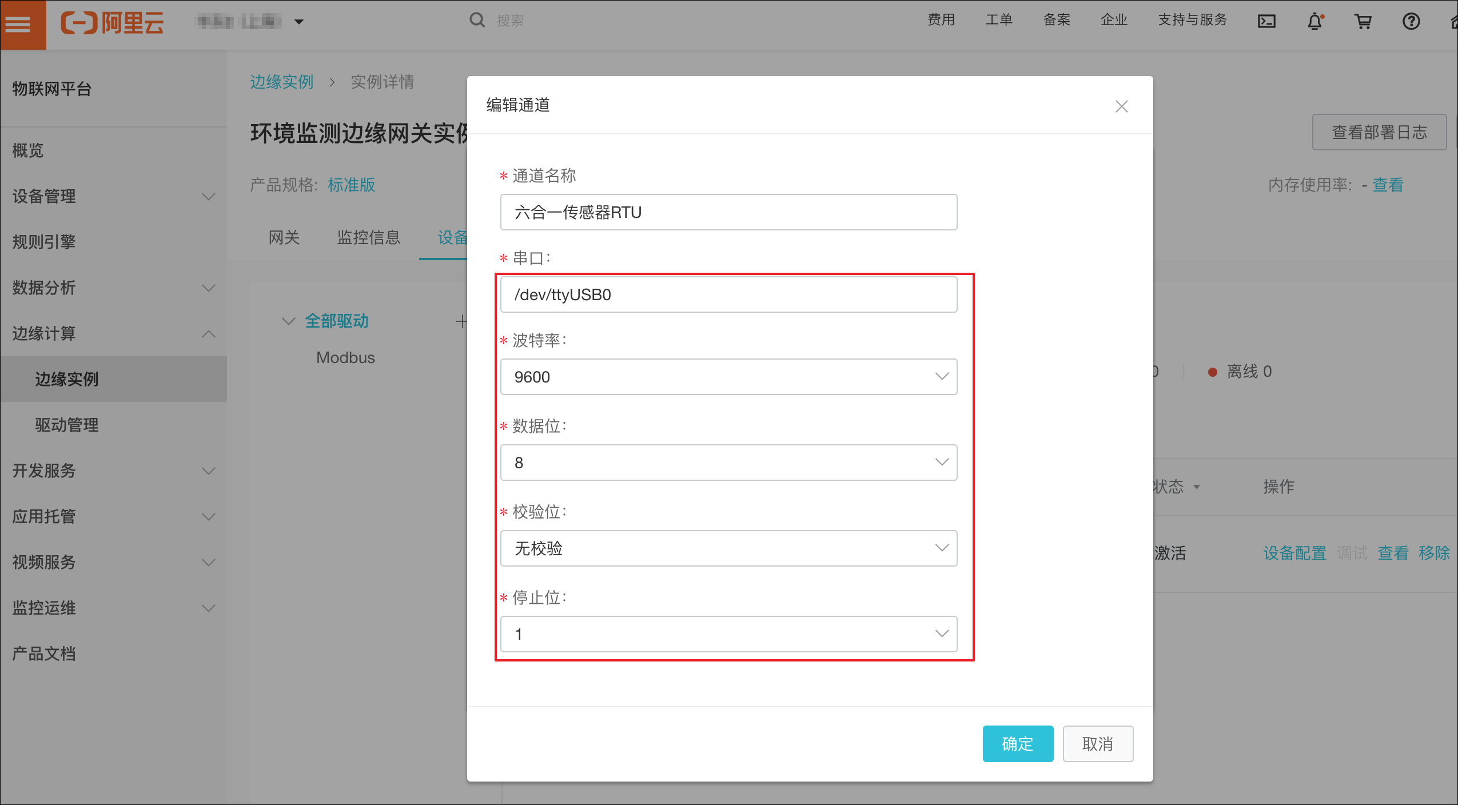Click the 移除 action link
The height and width of the screenshot is (805, 1458).
(x=1434, y=553)
